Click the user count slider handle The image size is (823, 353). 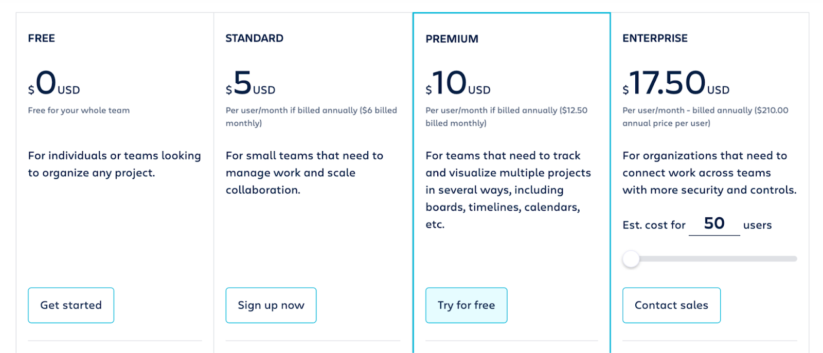pyautogui.click(x=631, y=259)
